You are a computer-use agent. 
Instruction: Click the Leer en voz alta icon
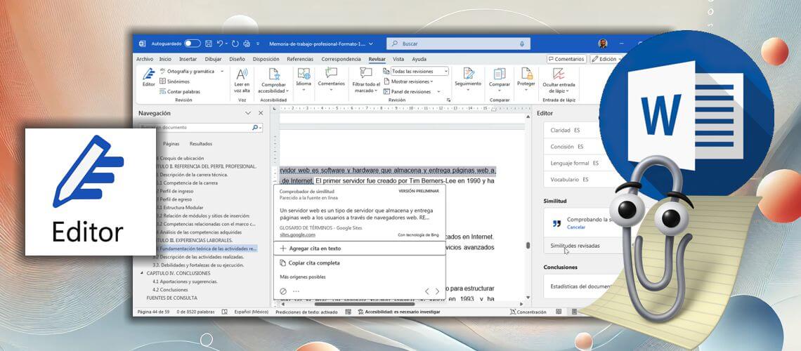(x=242, y=77)
